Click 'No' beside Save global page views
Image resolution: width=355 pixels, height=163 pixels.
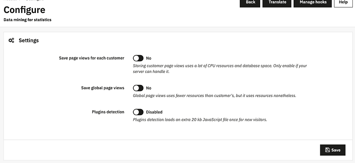coord(148,88)
